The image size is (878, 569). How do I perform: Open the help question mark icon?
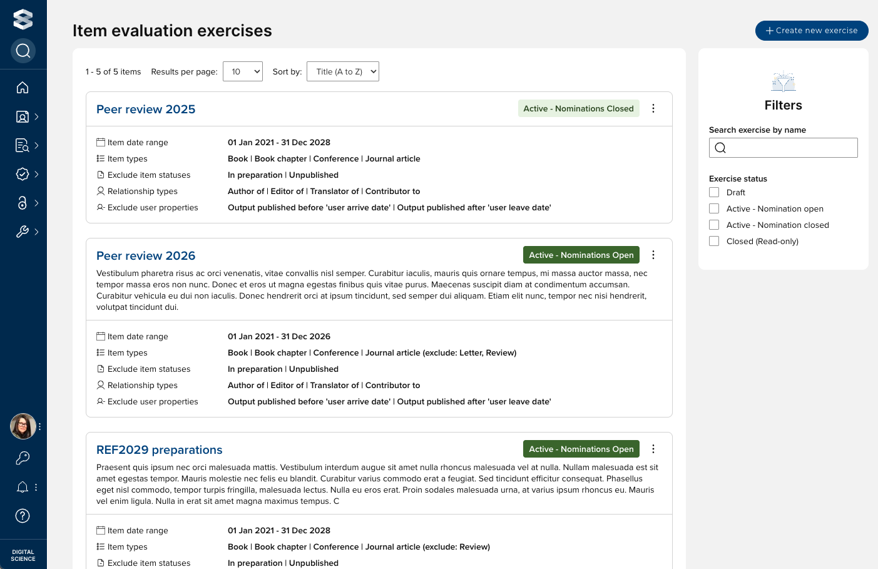23,516
